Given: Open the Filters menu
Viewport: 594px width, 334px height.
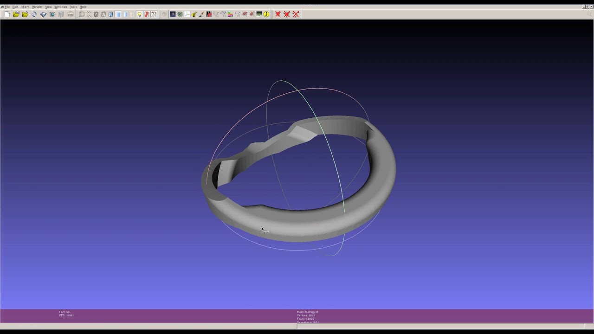Looking at the screenshot, I should (x=25, y=7).
